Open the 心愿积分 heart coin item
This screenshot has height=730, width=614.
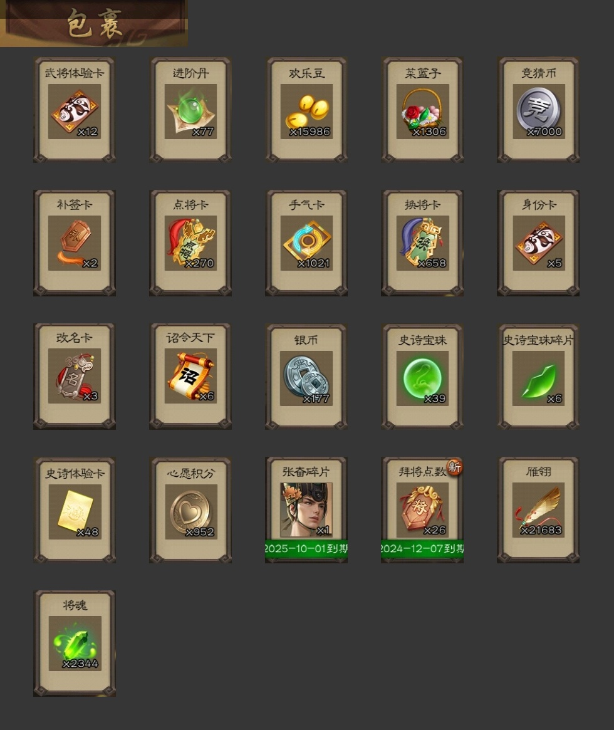pyautogui.click(x=190, y=510)
